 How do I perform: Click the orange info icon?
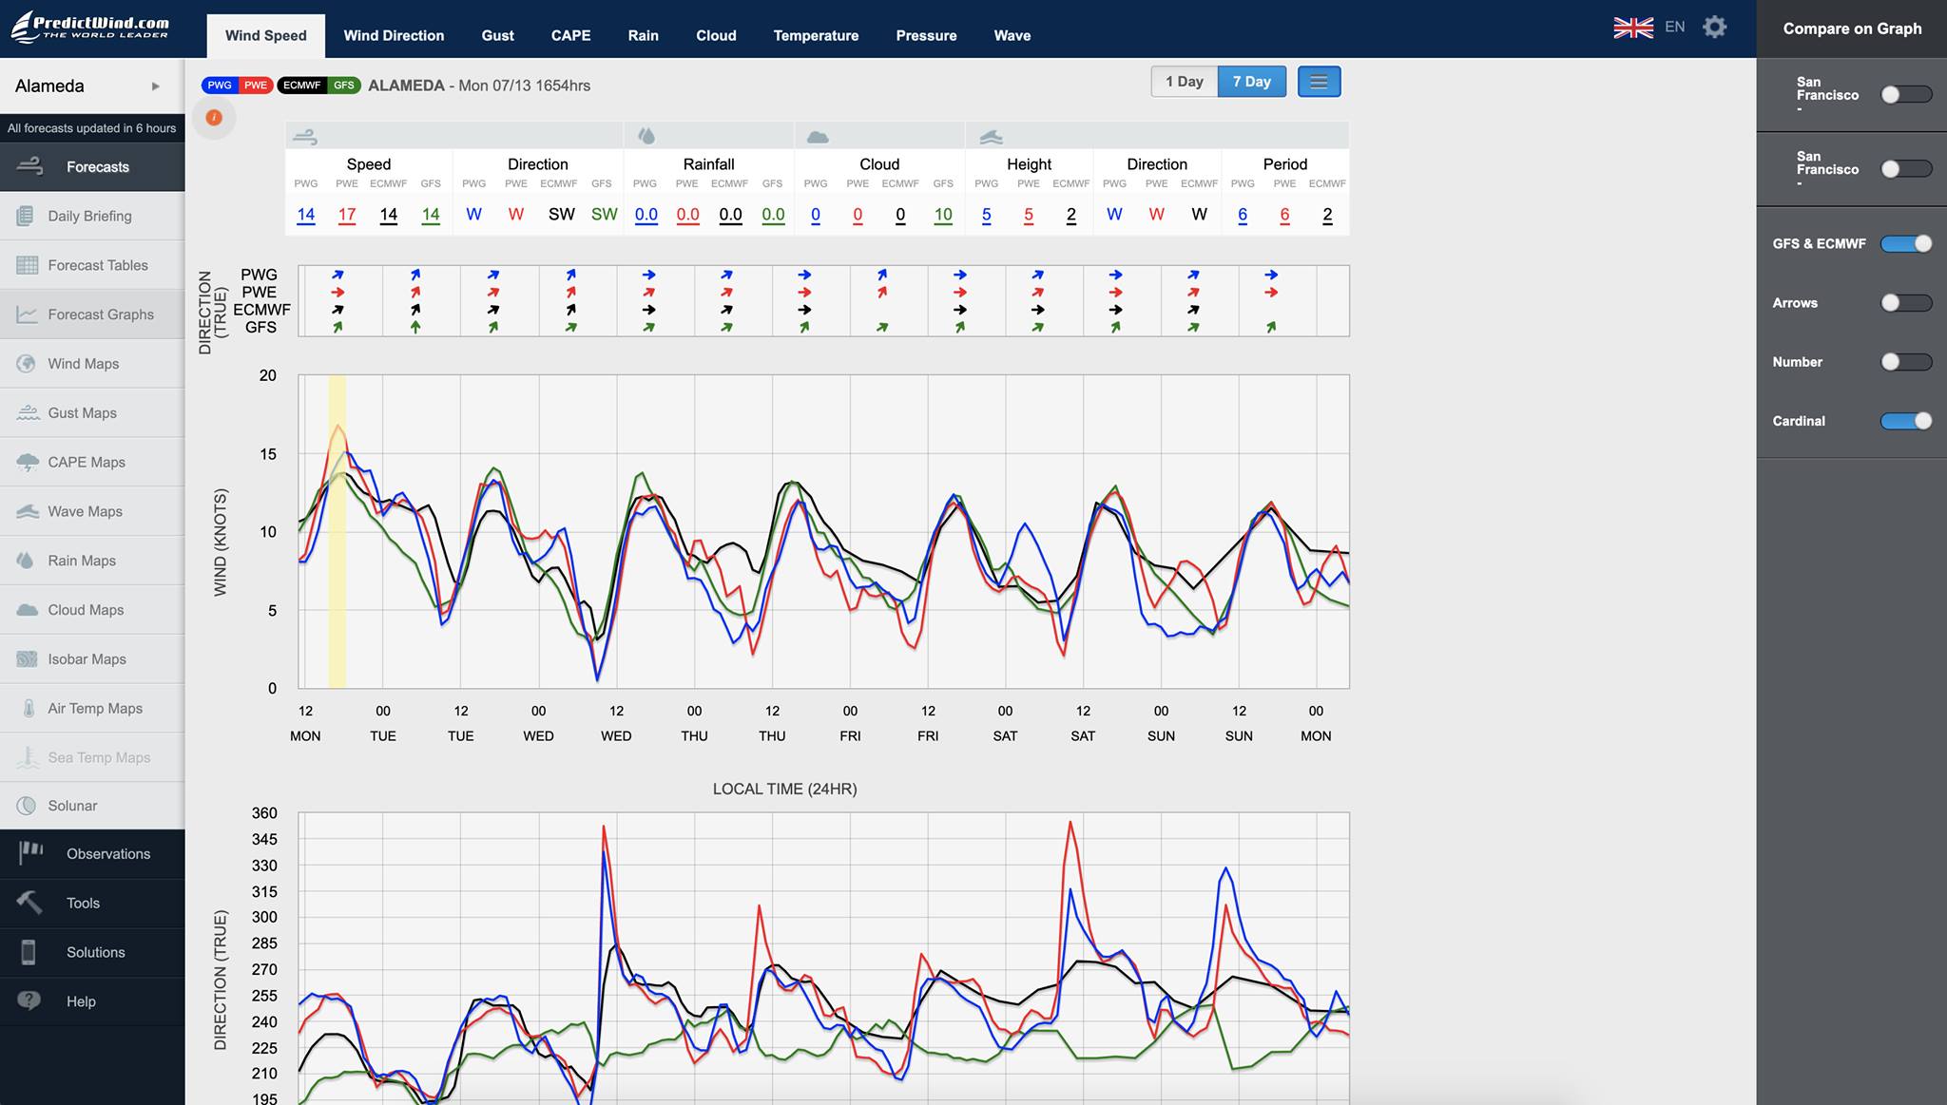pos(214,118)
